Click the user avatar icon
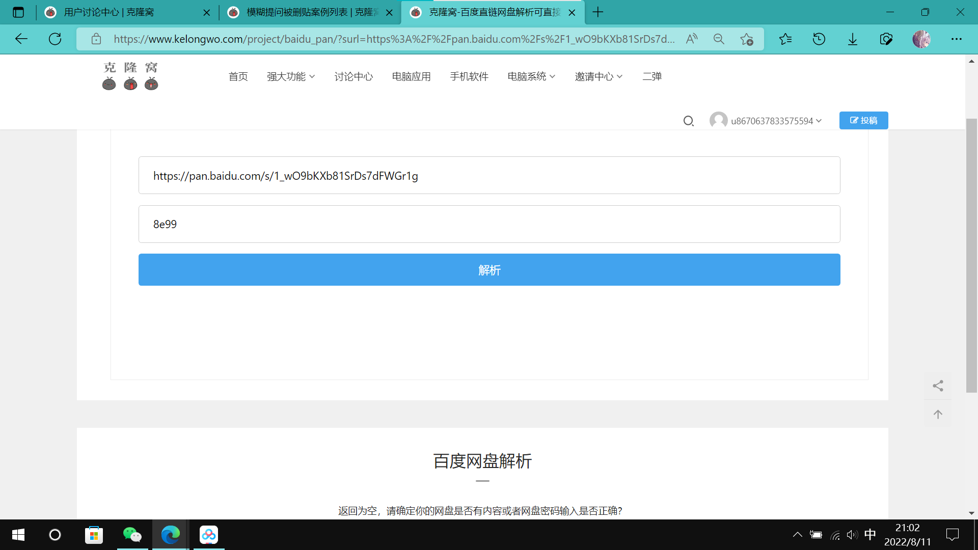 (x=718, y=120)
